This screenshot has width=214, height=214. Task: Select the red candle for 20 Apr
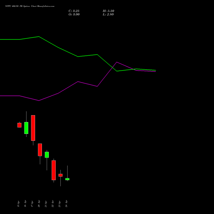click(x=40, y=150)
